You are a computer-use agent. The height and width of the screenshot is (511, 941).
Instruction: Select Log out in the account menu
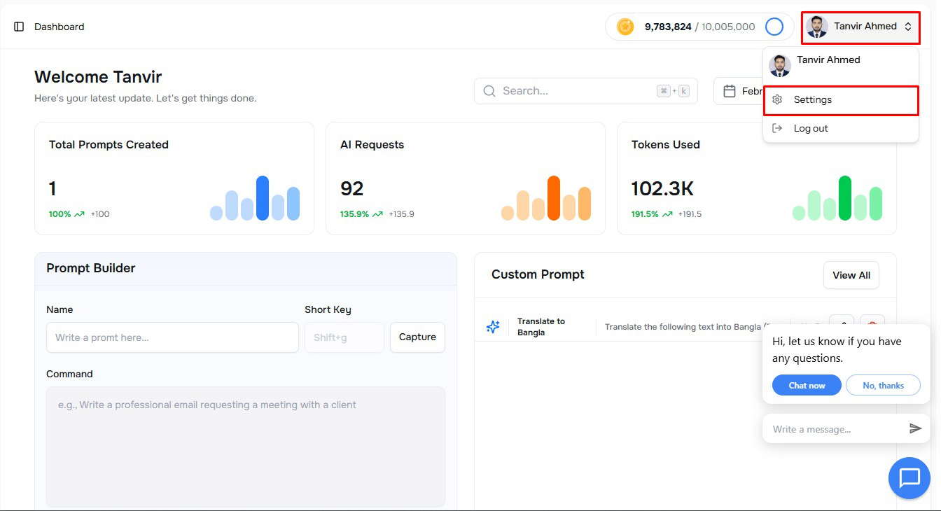coord(811,129)
